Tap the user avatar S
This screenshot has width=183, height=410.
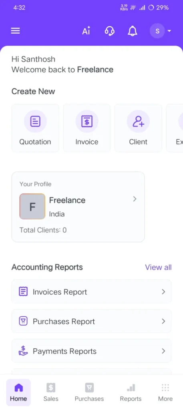(x=157, y=31)
